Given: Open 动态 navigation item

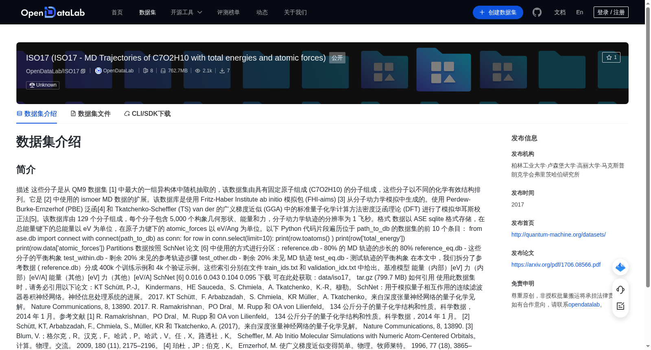Looking at the screenshot, I should [262, 12].
